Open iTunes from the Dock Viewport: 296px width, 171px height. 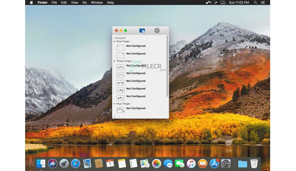click(x=191, y=163)
